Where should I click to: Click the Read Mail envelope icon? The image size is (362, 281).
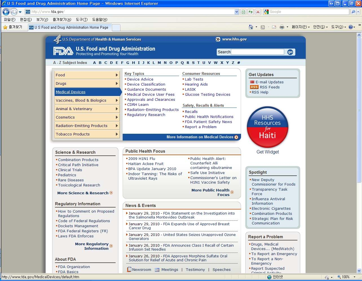[x=274, y=27]
